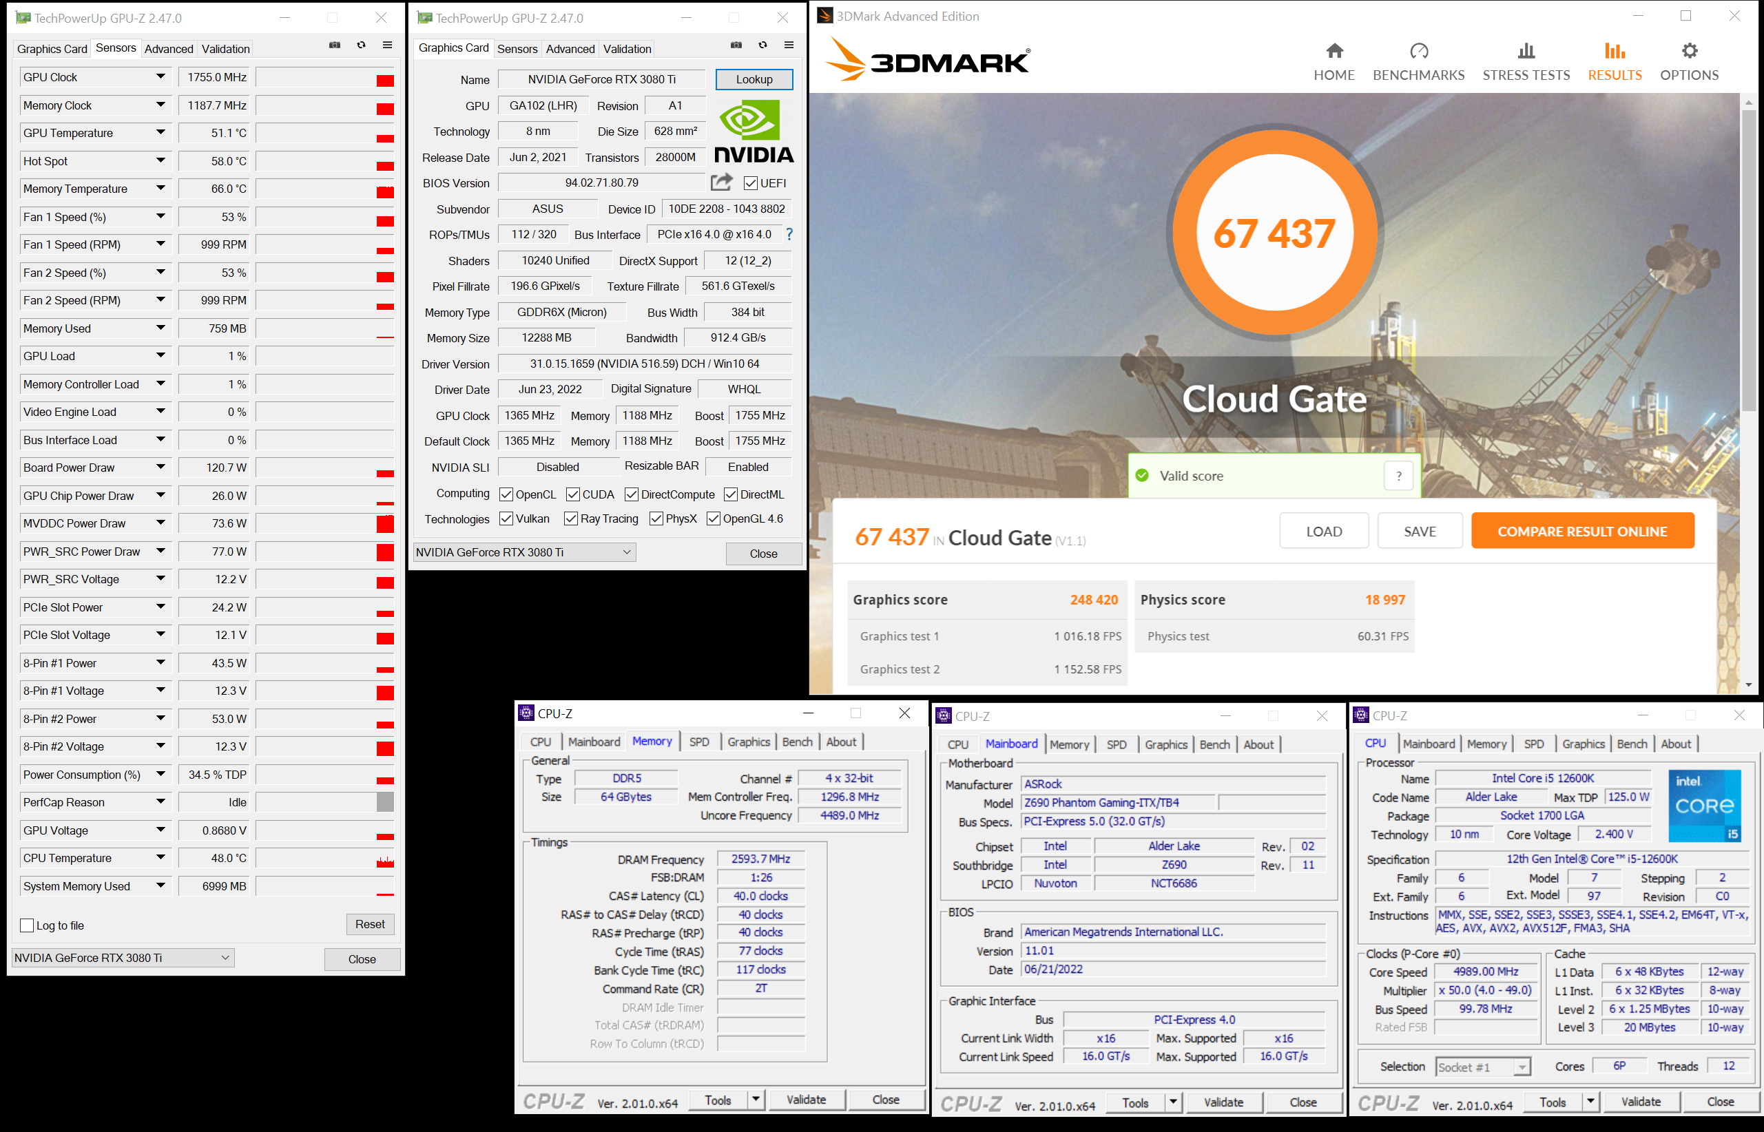Open hamburger menu in GPU-Z Sensors window

point(388,45)
